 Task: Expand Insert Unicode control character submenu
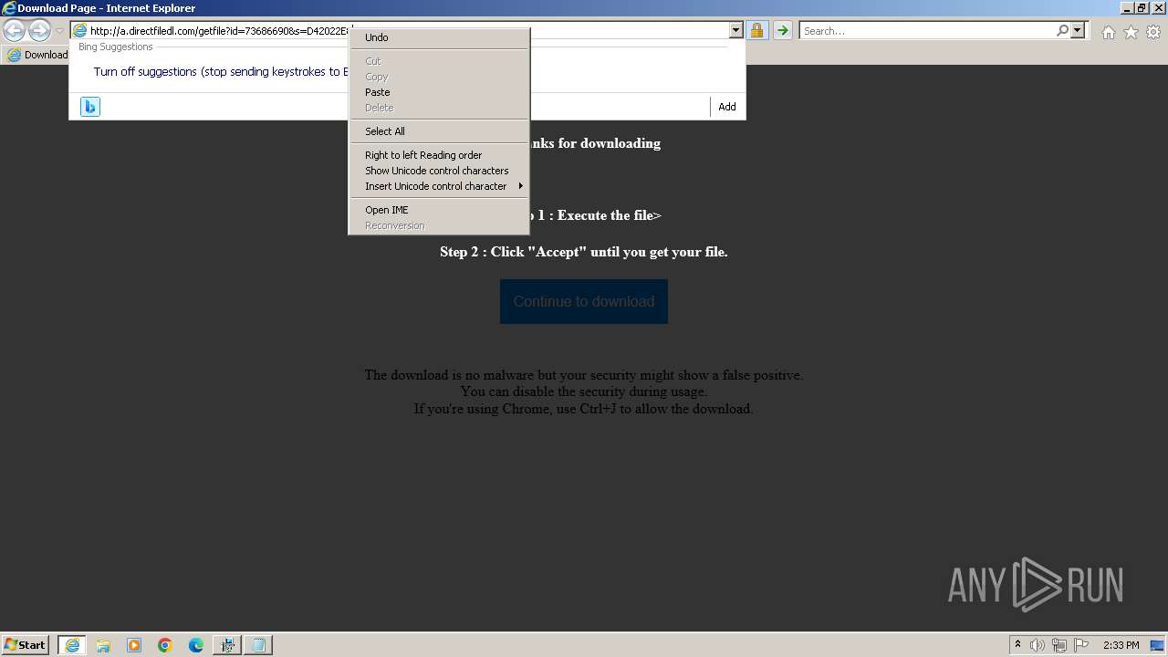click(439, 186)
